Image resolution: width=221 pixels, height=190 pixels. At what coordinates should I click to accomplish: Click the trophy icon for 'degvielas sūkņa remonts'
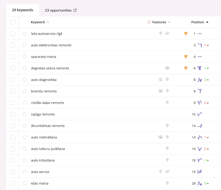(x=186, y=68)
